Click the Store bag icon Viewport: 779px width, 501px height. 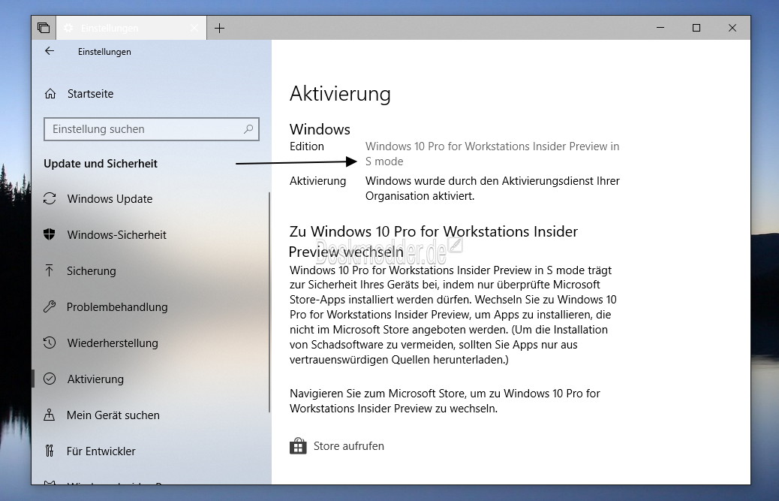(298, 446)
